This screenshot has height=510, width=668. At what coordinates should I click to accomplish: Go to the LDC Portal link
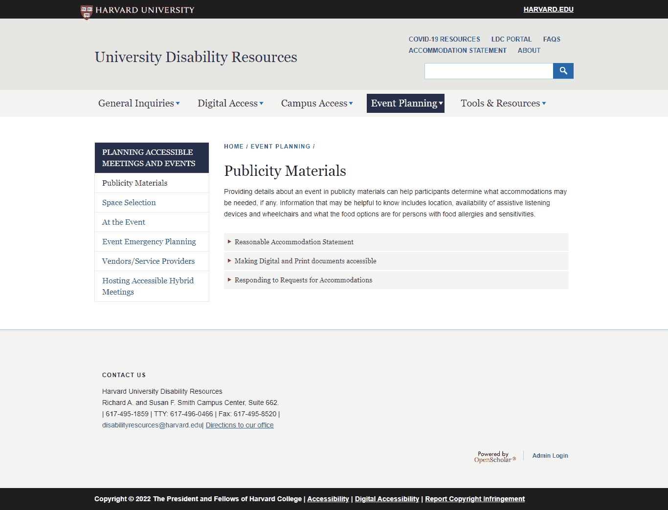(511, 39)
